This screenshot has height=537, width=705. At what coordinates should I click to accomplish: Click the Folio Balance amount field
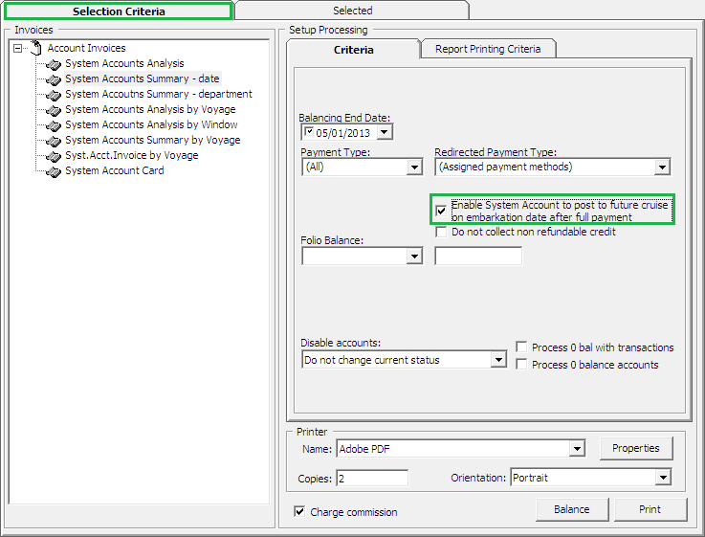tap(478, 256)
